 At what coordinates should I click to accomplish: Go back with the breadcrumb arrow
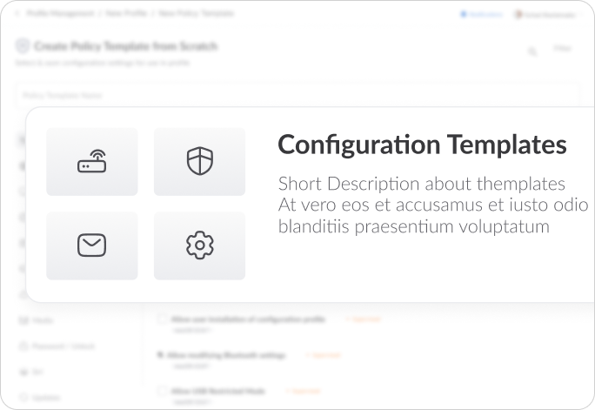pyautogui.click(x=17, y=14)
